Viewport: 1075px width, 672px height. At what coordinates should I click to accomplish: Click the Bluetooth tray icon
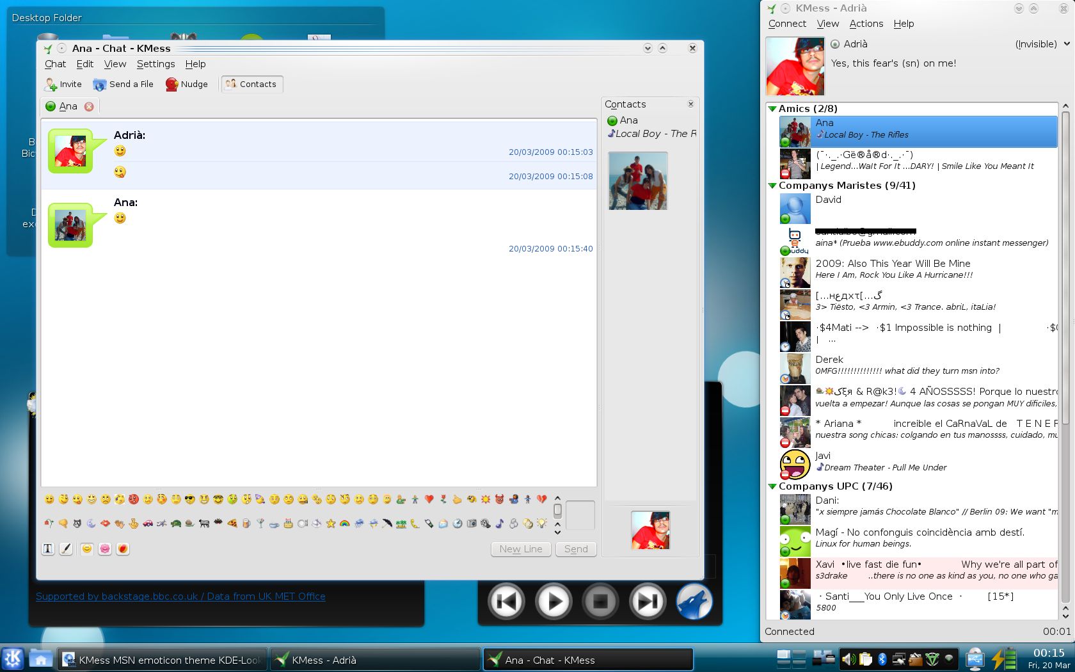click(882, 659)
